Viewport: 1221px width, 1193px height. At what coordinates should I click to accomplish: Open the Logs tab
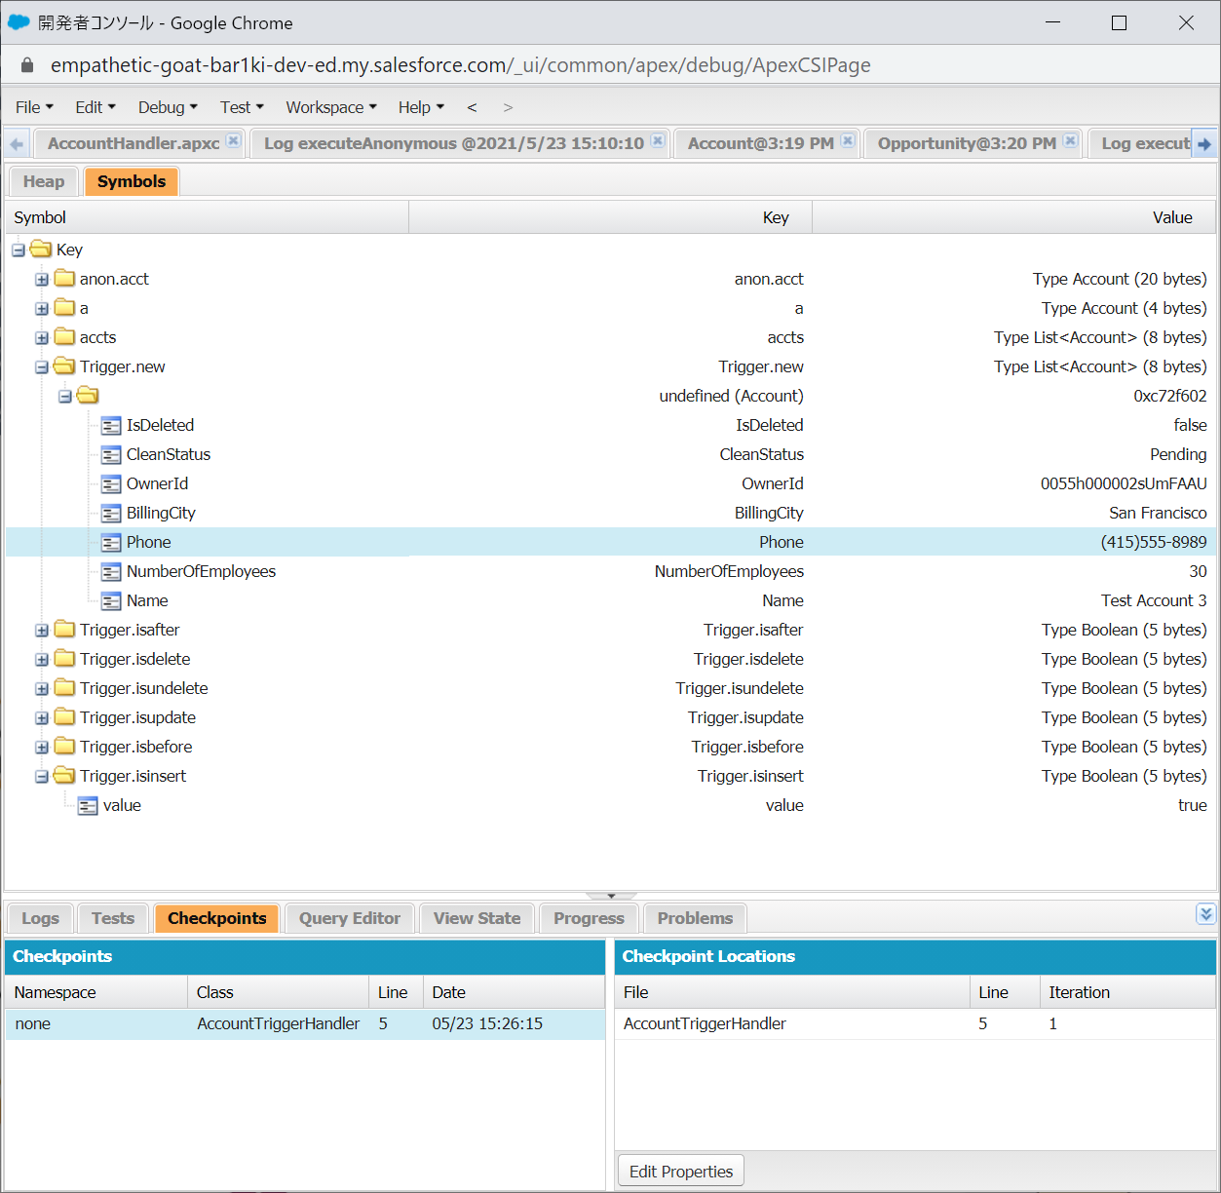[x=40, y=918]
